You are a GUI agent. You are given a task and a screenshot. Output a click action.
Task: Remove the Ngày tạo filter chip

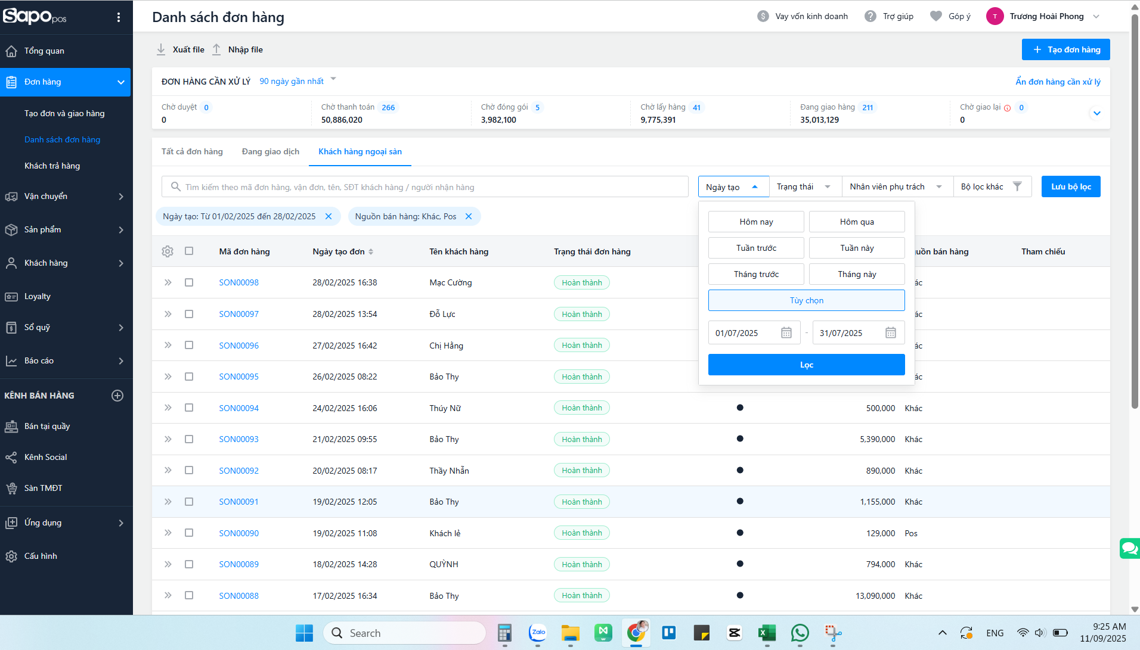(329, 216)
